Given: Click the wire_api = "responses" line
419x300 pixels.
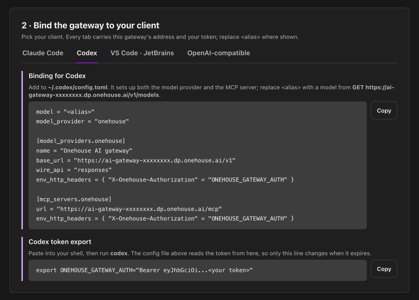Looking at the screenshot, I should [74, 170].
